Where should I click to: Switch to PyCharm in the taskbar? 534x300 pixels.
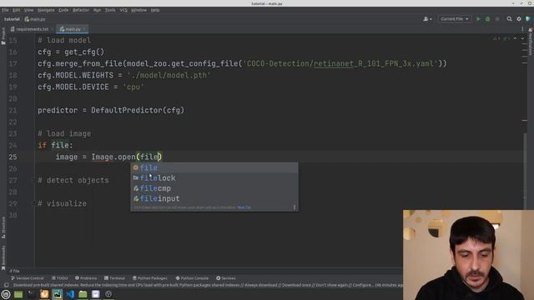[58, 294]
